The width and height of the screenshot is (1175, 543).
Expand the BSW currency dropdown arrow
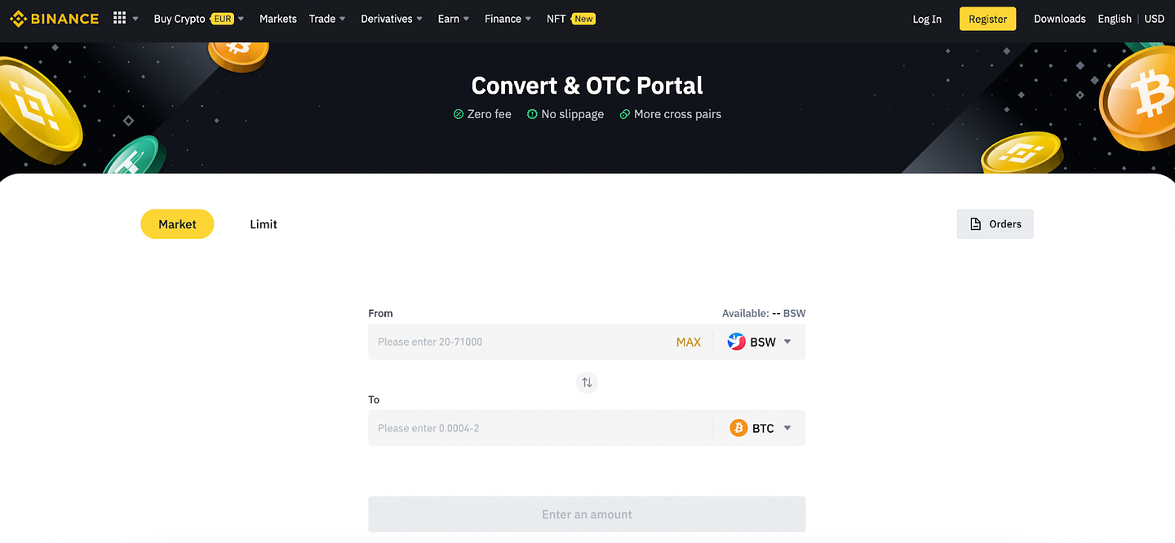pyautogui.click(x=787, y=342)
